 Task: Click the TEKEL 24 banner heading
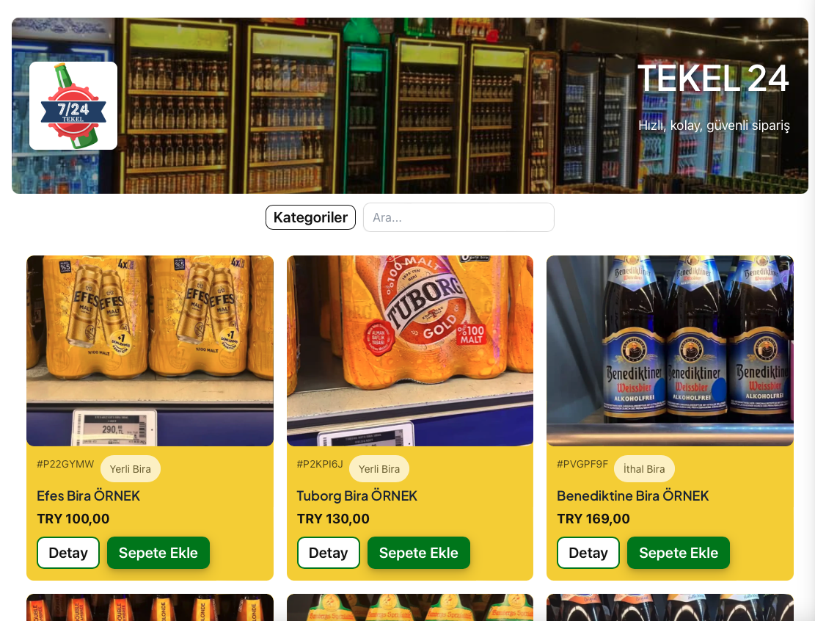click(x=713, y=79)
